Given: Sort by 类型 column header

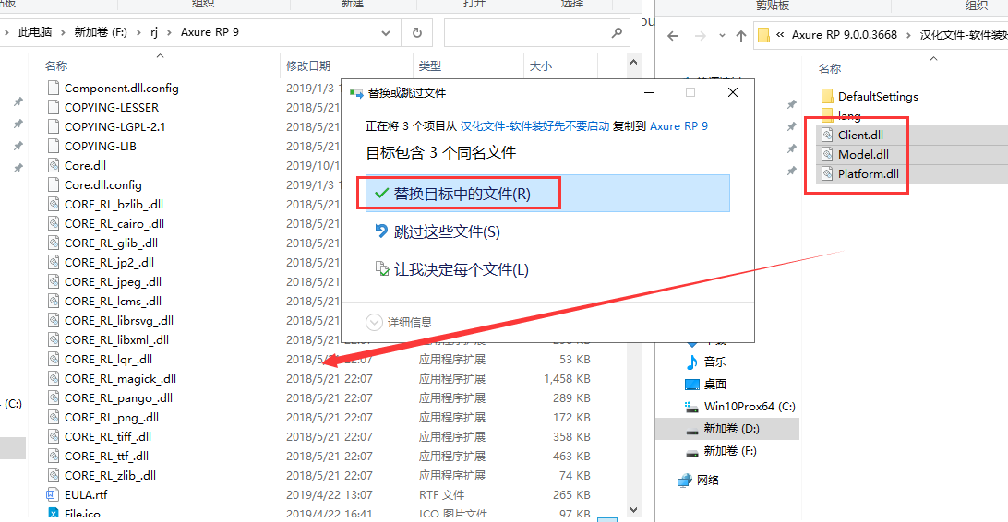Looking at the screenshot, I should click(x=429, y=65).
